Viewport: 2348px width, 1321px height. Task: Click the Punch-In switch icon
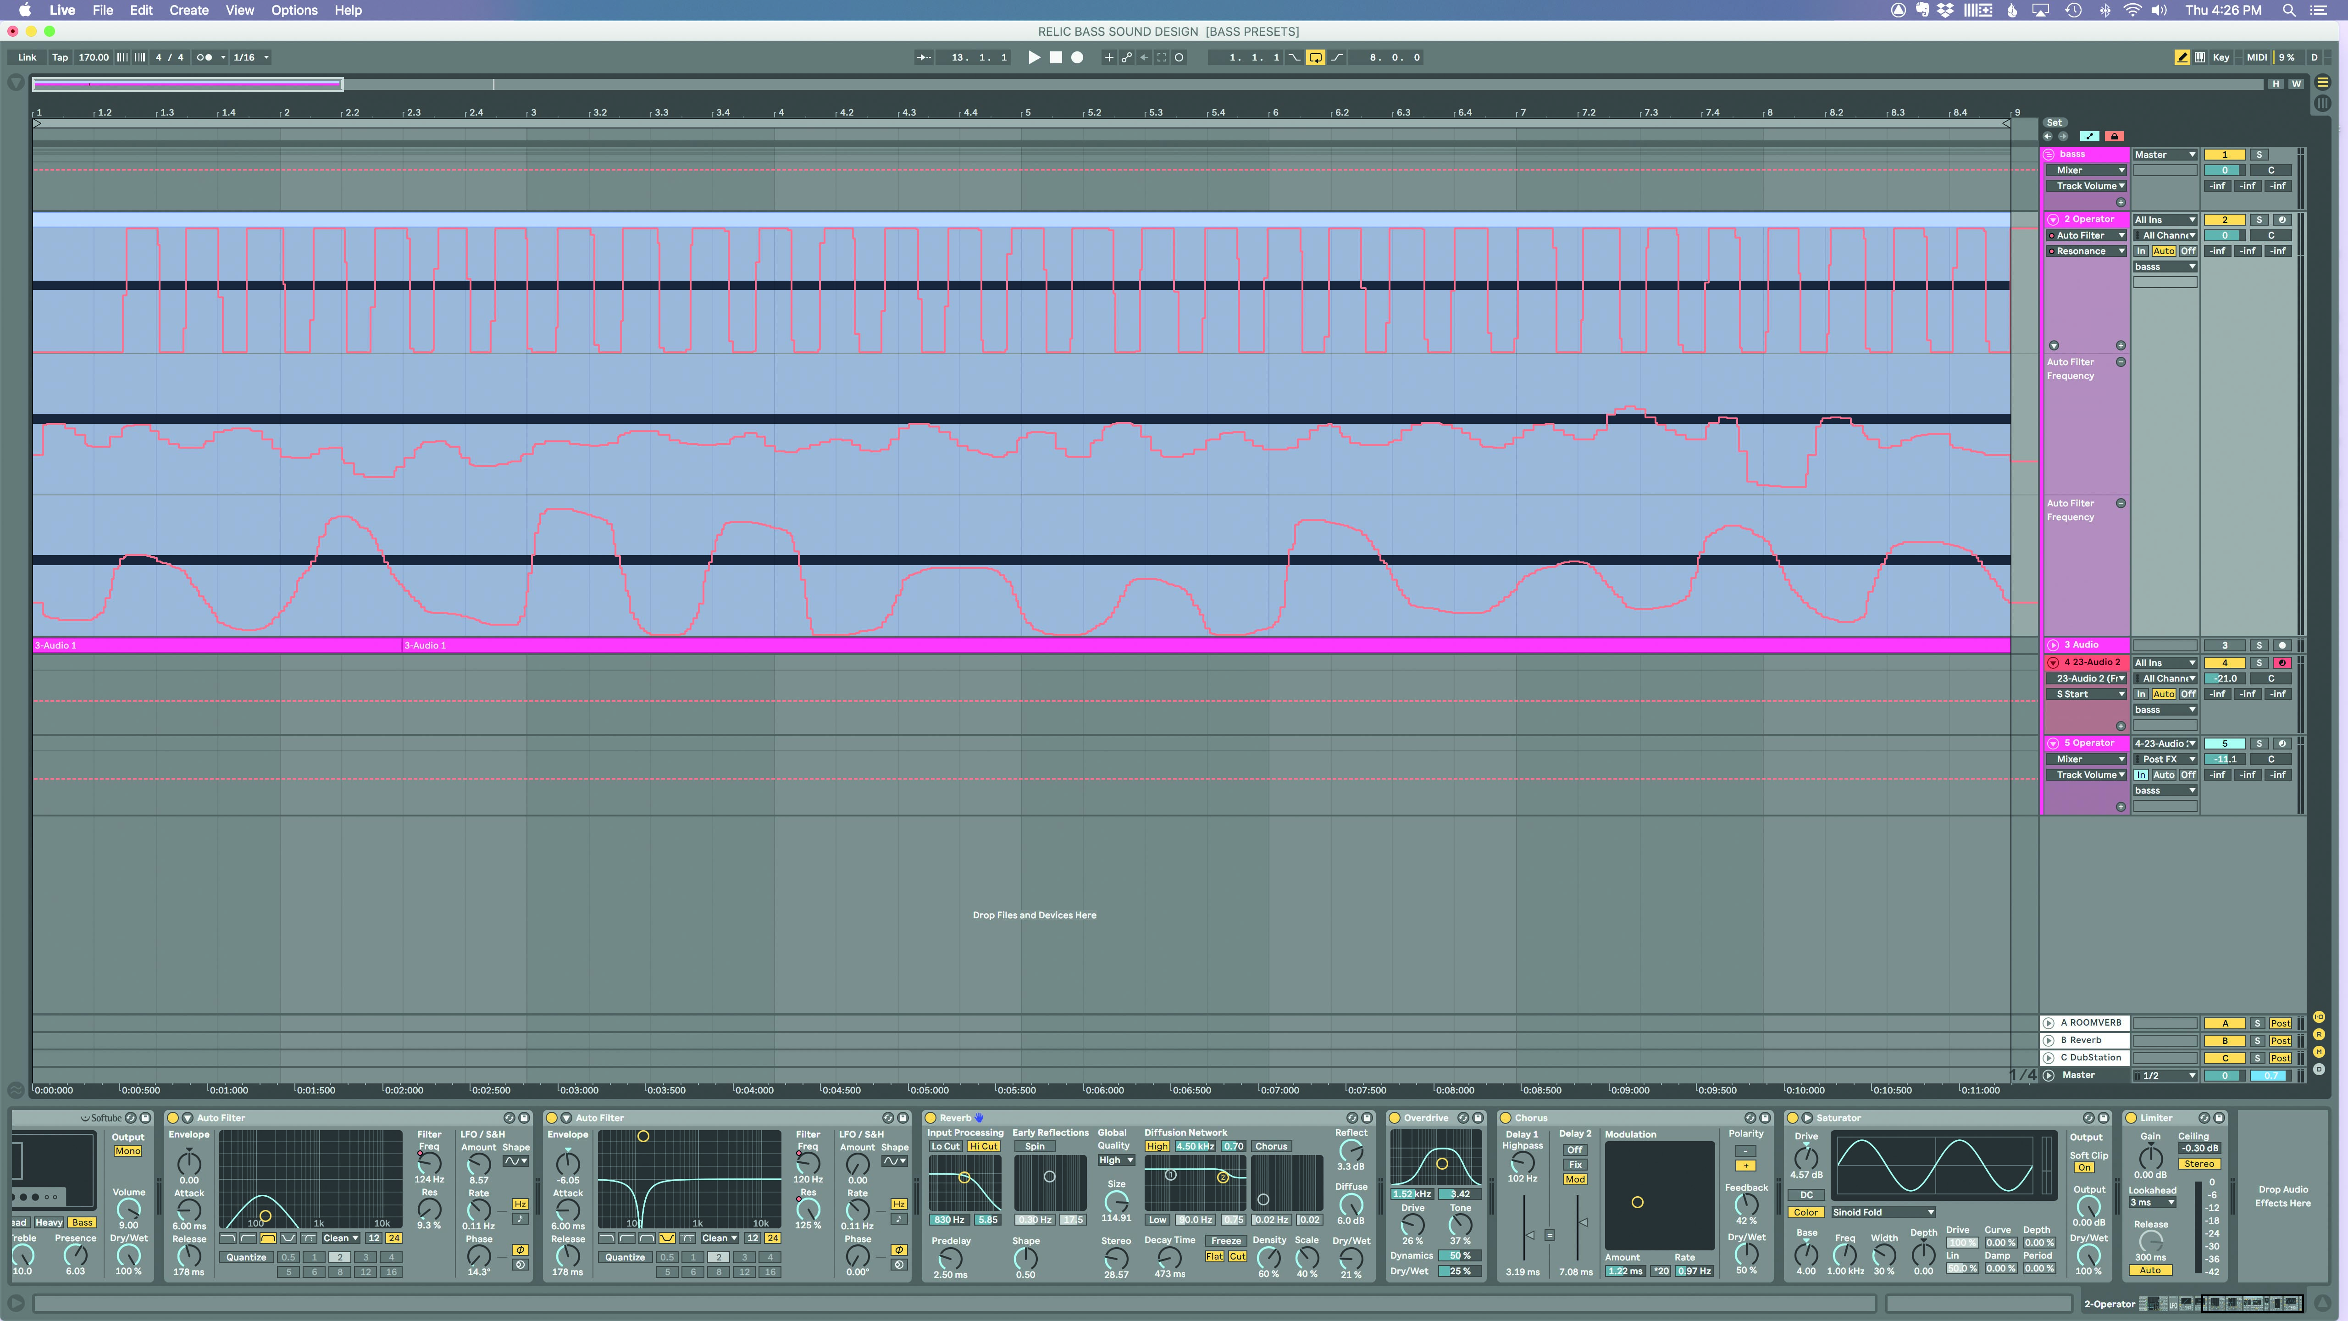coord(1294,57)
